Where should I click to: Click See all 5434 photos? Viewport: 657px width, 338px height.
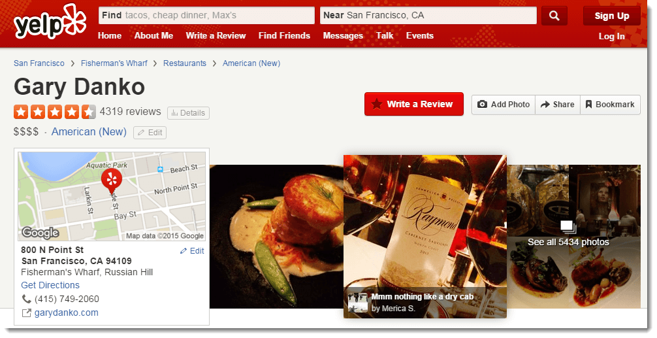coord(568,243)
